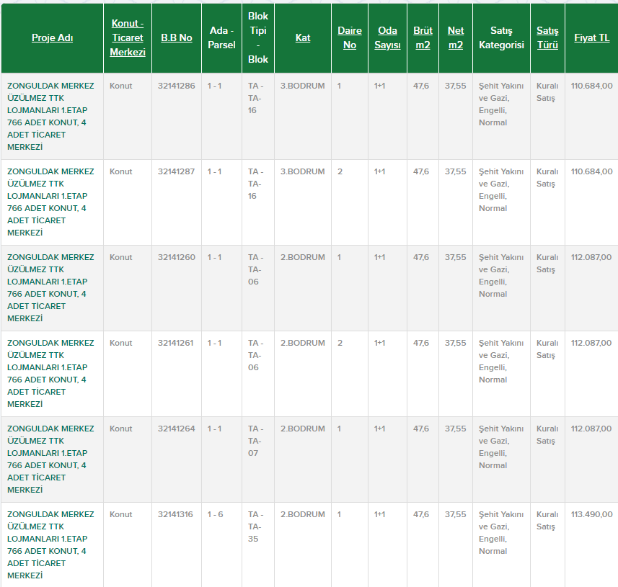Click the B.B No 32141261 cell
This screenshot has height=587, width=618.
[x=176, y=343]
